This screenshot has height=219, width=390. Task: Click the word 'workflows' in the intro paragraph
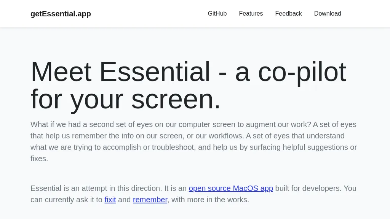point(225,136)
